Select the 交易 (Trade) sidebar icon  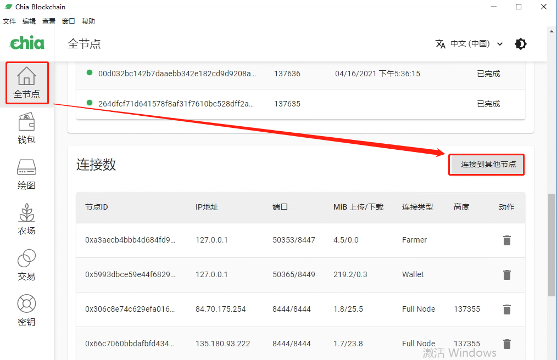click(x=26, y=265)
